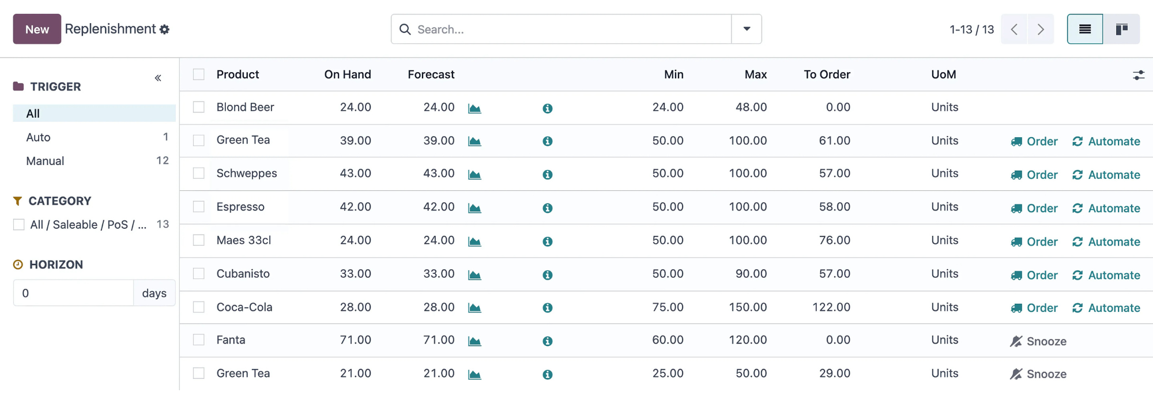Click the info icon for Fanta
1153x411 pixels.
coord(548,341)
